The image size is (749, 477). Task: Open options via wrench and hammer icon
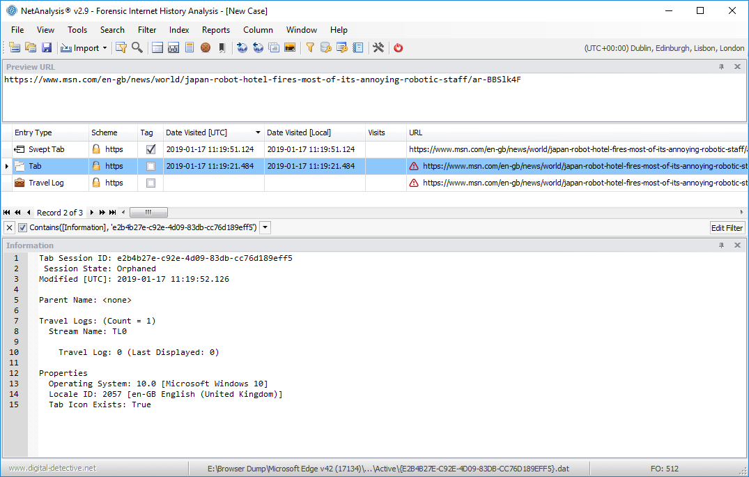378,47
